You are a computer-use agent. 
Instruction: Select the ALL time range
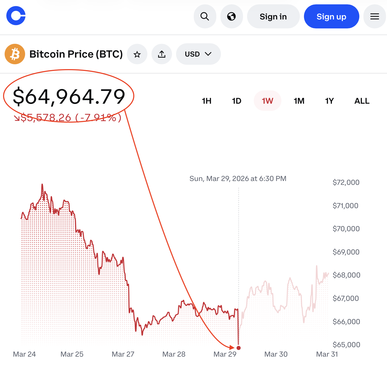tap(362, 101)
